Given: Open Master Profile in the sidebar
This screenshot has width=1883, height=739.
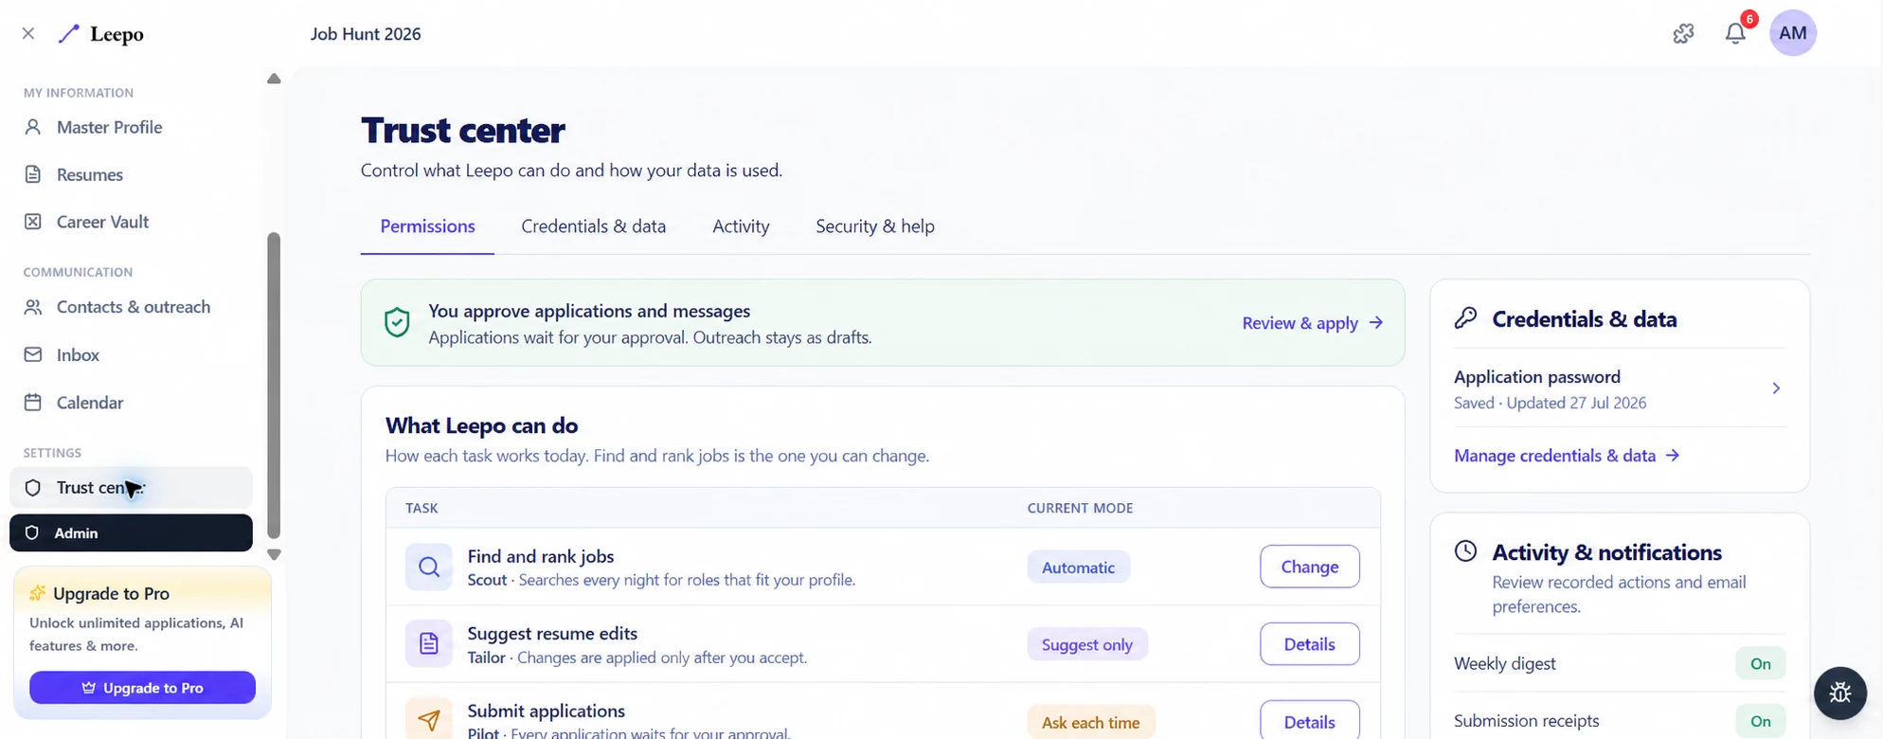Looking at the screenshot, I should pos(131,127).
